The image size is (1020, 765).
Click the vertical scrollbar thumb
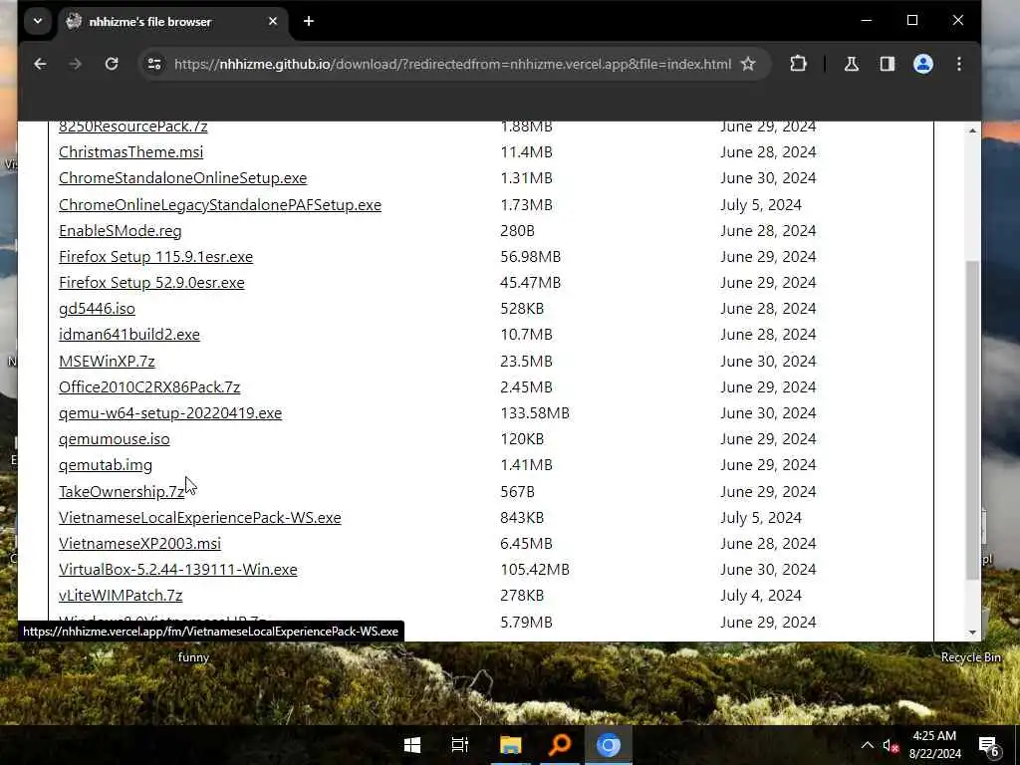pos(972,419)
